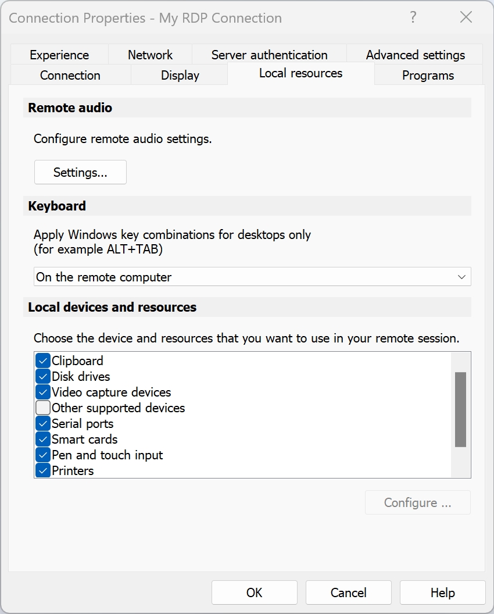Toggle Smart cards checkbox
This screenshot has height=614, width=494.
tap(43, 439)
